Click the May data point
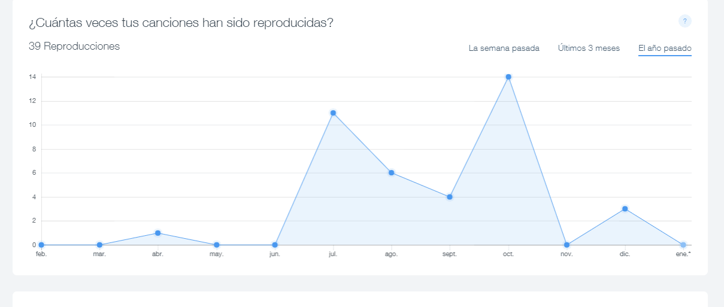 (x=216, y=245)
